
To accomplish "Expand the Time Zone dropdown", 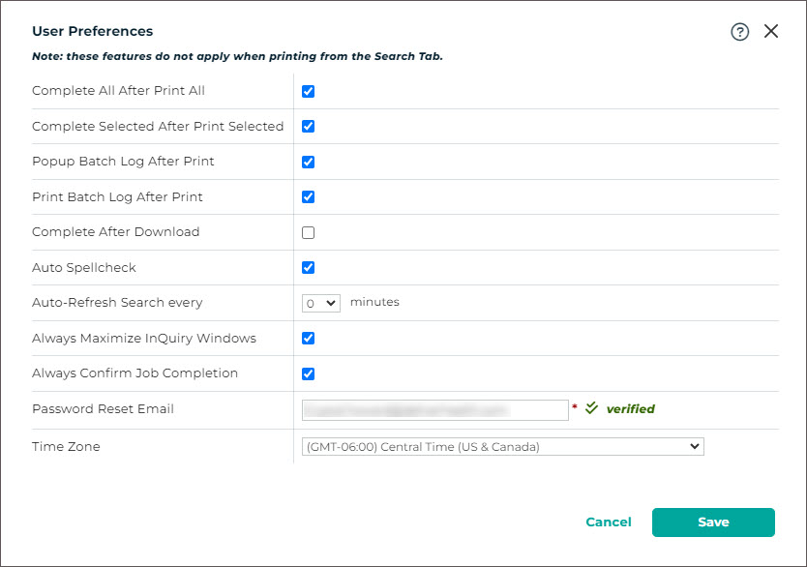I will click(x=502, y=447).
